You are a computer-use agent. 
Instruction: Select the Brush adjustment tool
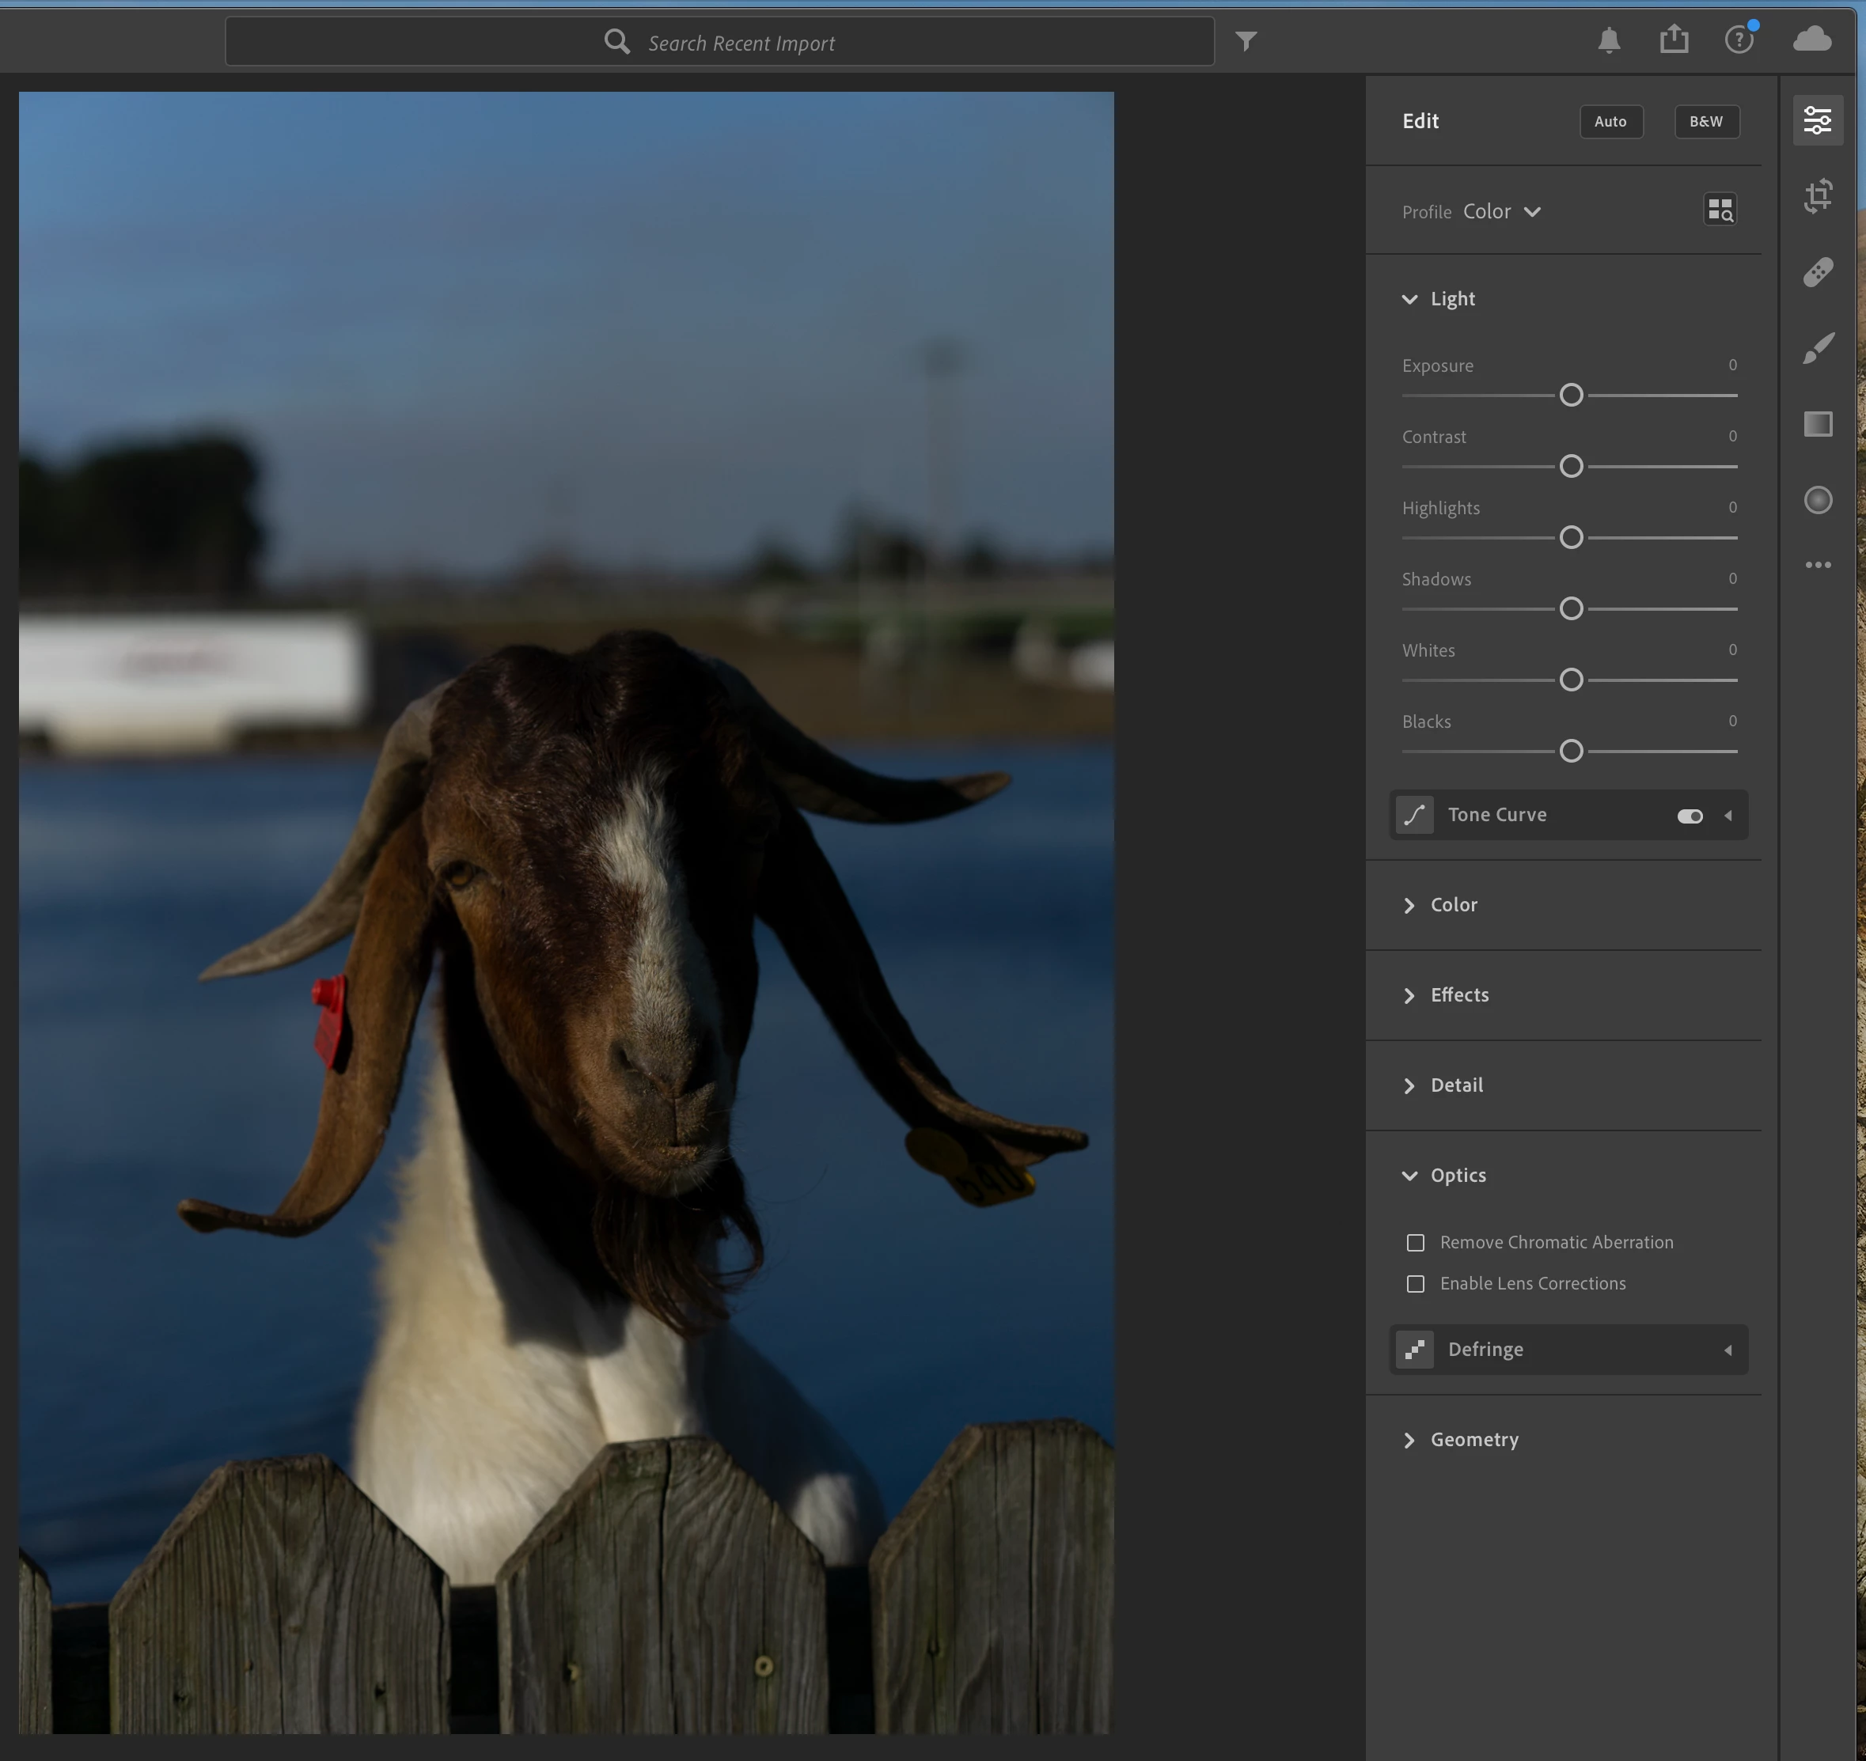click(1817, 348)
